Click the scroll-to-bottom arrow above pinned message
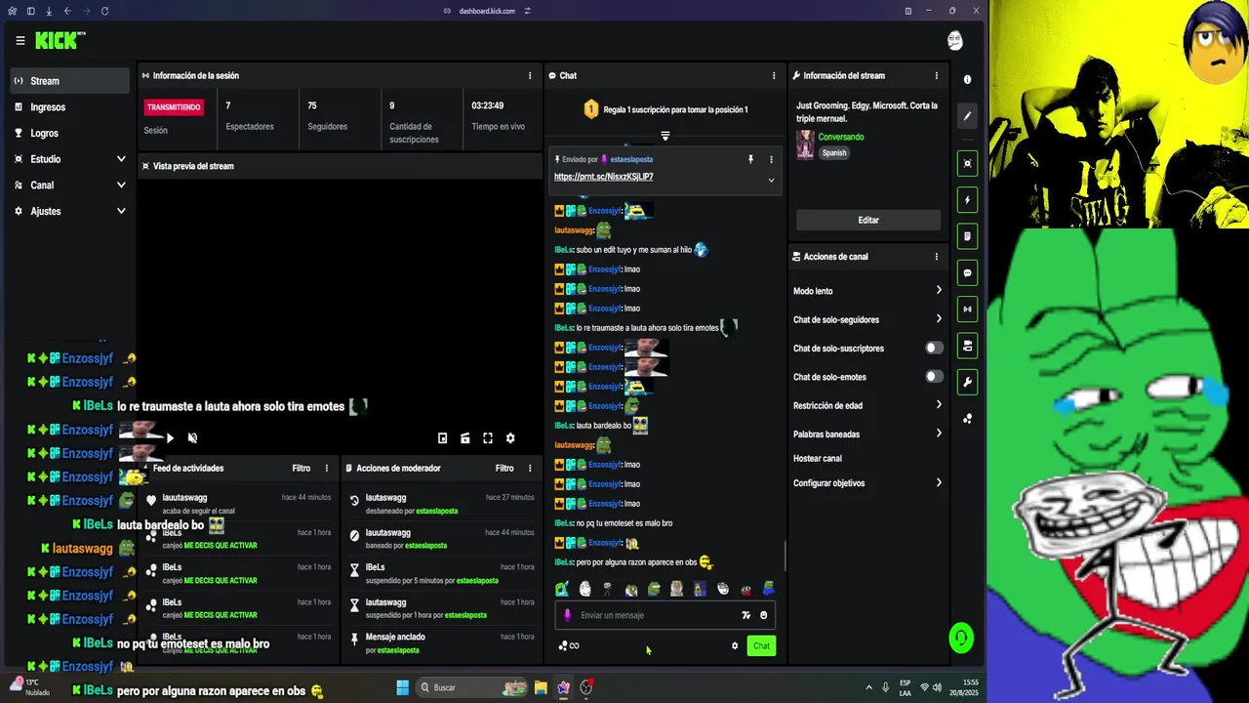Screen dimensions: 1249x703 (665, 136)
